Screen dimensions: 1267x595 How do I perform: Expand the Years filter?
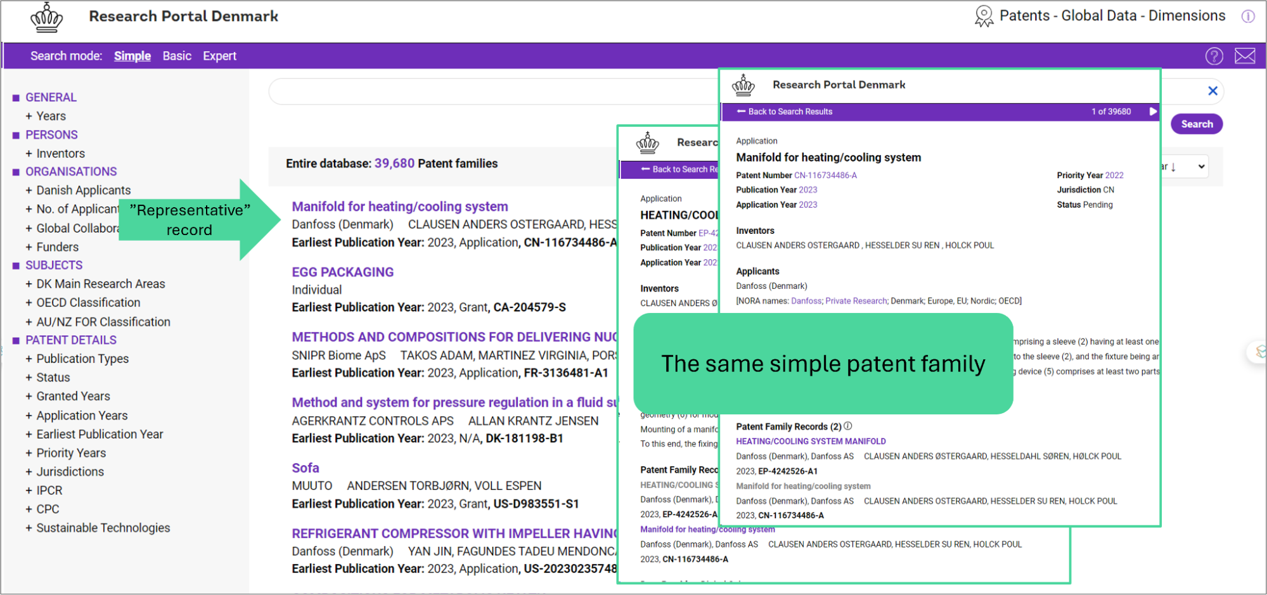click(50, 116)
